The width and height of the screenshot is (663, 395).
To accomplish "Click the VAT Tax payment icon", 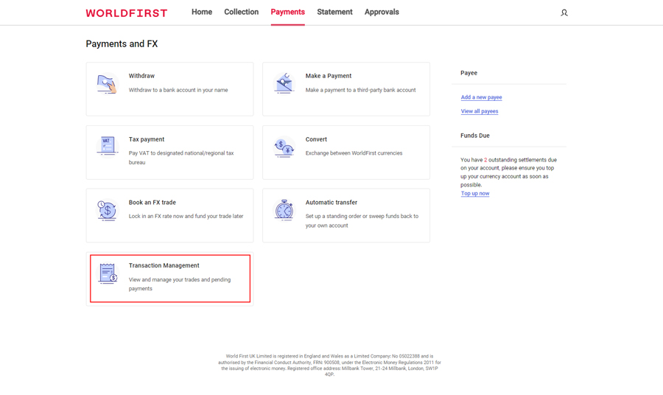I will 108,146.
